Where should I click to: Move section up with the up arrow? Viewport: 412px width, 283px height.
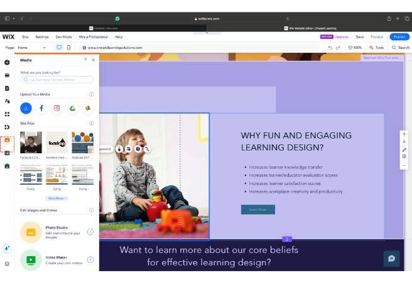pos(404,134)
